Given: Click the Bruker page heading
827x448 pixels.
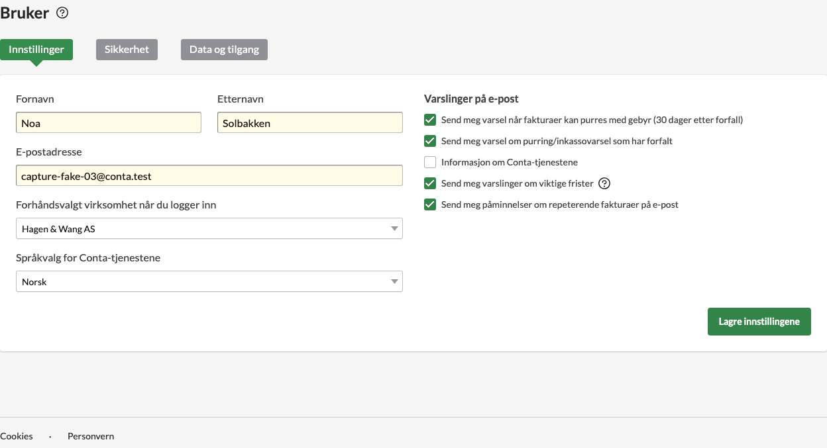Looking at the screenshot, I should click(x=25, y=13).
